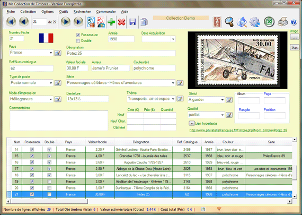
Task: Click the filter funnel icon in status bar
Action: (219, 209)
